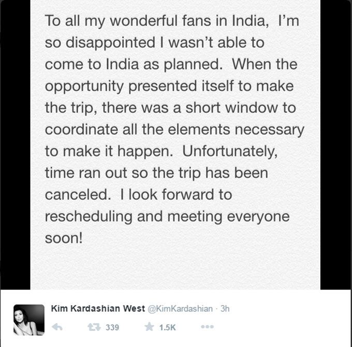This screenshot has width=352, height=347.
Task: Click the word "opportunity" in the note
Action: click(x=84, y=87)
